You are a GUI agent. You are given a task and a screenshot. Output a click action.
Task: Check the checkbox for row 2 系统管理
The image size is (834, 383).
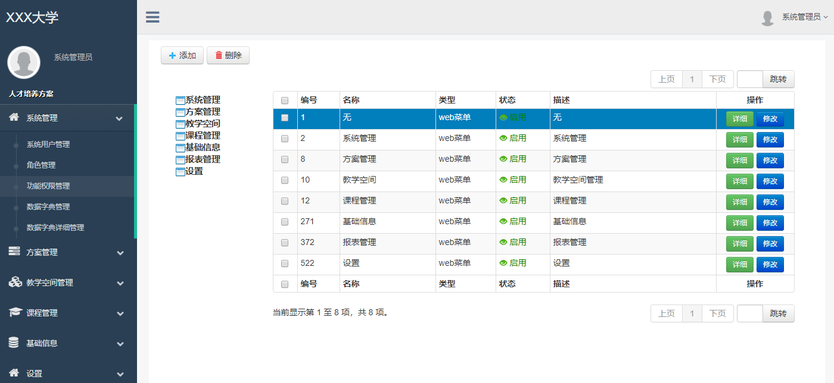point(285,139)
